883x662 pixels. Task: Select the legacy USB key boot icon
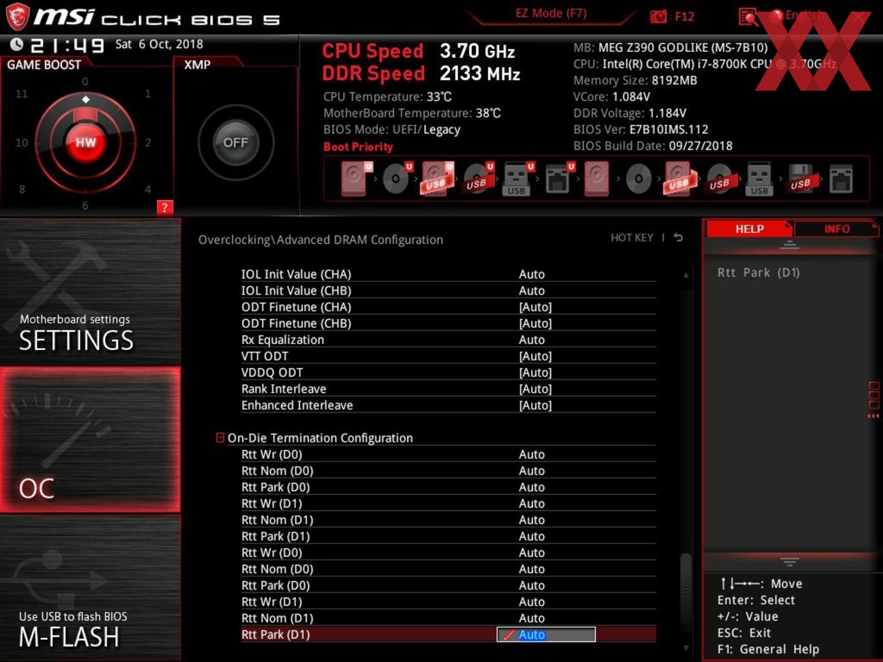pos(760,178)
